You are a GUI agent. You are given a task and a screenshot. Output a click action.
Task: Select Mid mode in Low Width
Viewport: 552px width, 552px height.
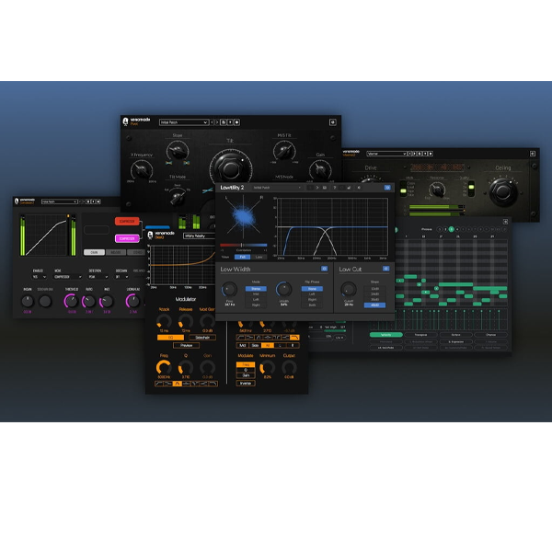[x=256, y=294]
